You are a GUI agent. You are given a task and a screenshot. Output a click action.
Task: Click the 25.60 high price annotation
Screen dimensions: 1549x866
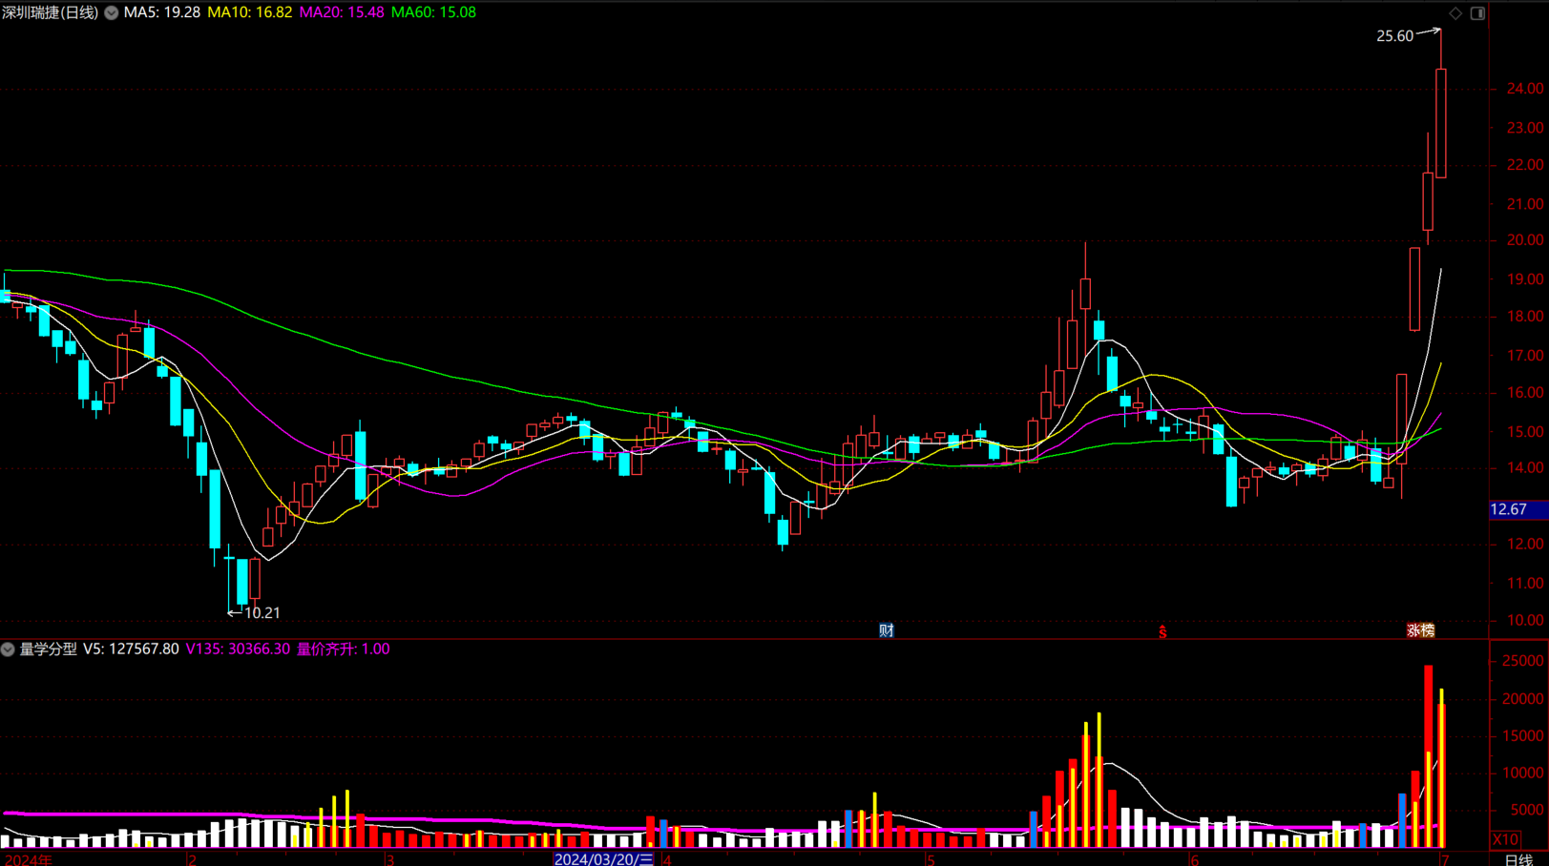click(x=1394, y=36)
